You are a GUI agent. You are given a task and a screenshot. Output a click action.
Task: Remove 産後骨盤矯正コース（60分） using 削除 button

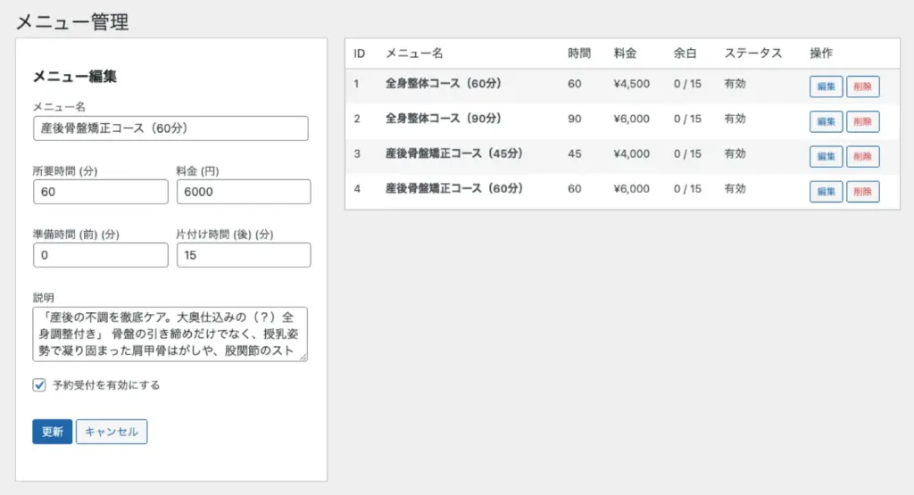(862, 191)
